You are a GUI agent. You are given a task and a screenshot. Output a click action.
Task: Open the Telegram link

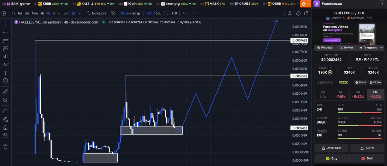(368, 48)
